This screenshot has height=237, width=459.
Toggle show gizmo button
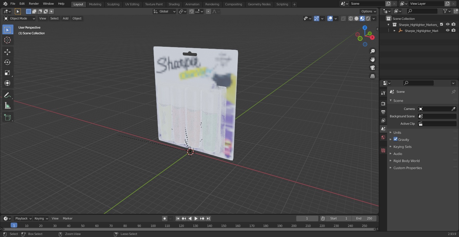pos(316,18)
